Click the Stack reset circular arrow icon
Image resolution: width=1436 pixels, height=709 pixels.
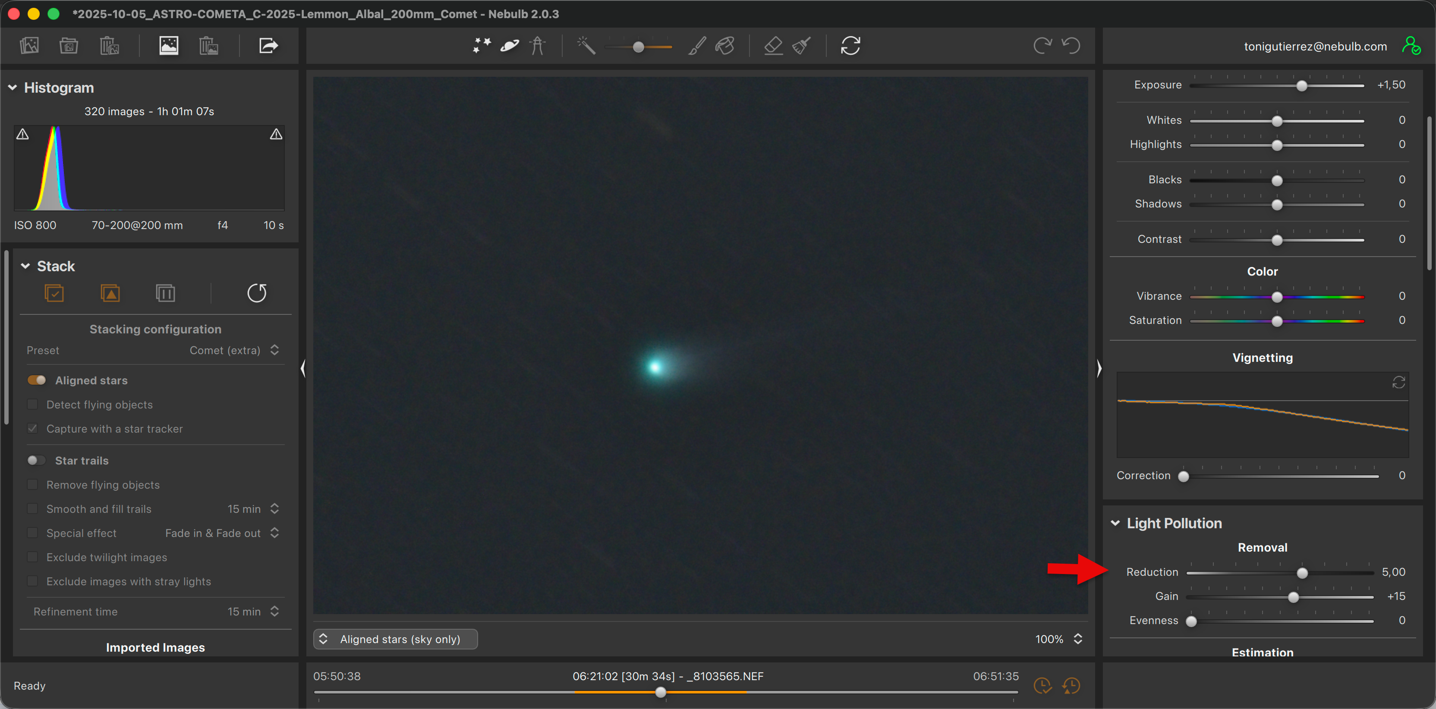pyautogui.click(x=256, y=293)
